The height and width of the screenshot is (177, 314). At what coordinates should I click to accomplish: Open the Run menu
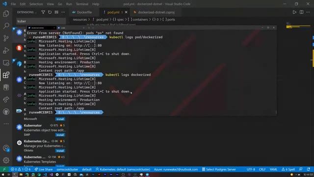pos(69,4)
